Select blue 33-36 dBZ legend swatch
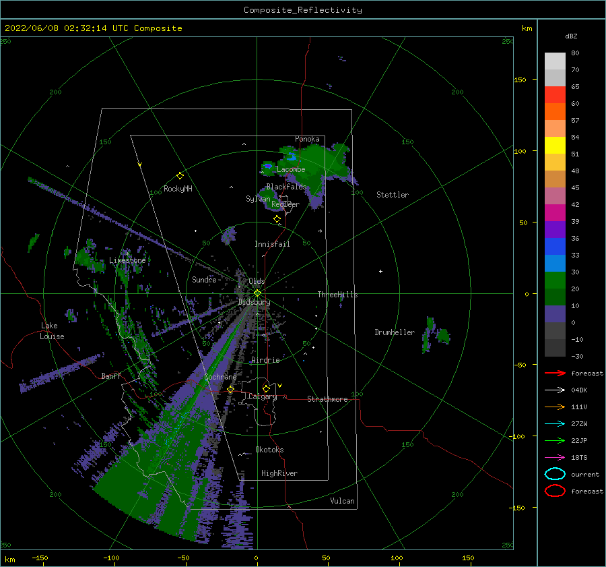This screenshot has width=606, height=567. tap(555, 247)
